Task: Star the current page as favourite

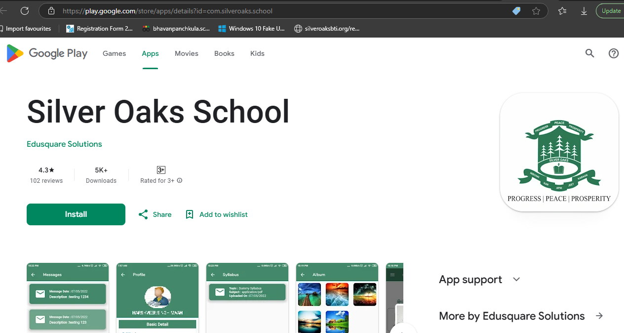Action: tap(536, 10)
